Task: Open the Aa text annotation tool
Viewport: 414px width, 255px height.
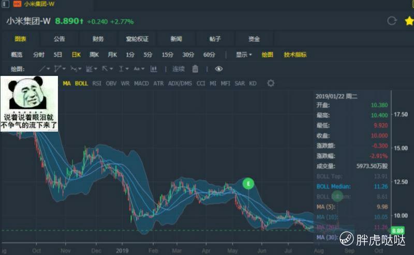Action: click(137, 69)
